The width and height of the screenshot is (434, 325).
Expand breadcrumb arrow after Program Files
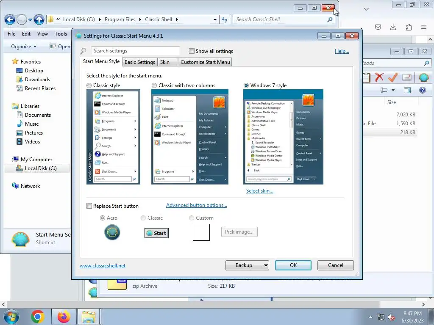140,19
